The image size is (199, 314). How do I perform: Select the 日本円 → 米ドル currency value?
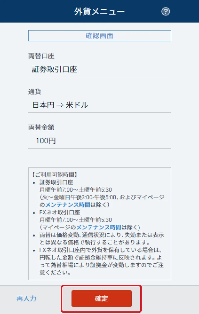(99, 105)
